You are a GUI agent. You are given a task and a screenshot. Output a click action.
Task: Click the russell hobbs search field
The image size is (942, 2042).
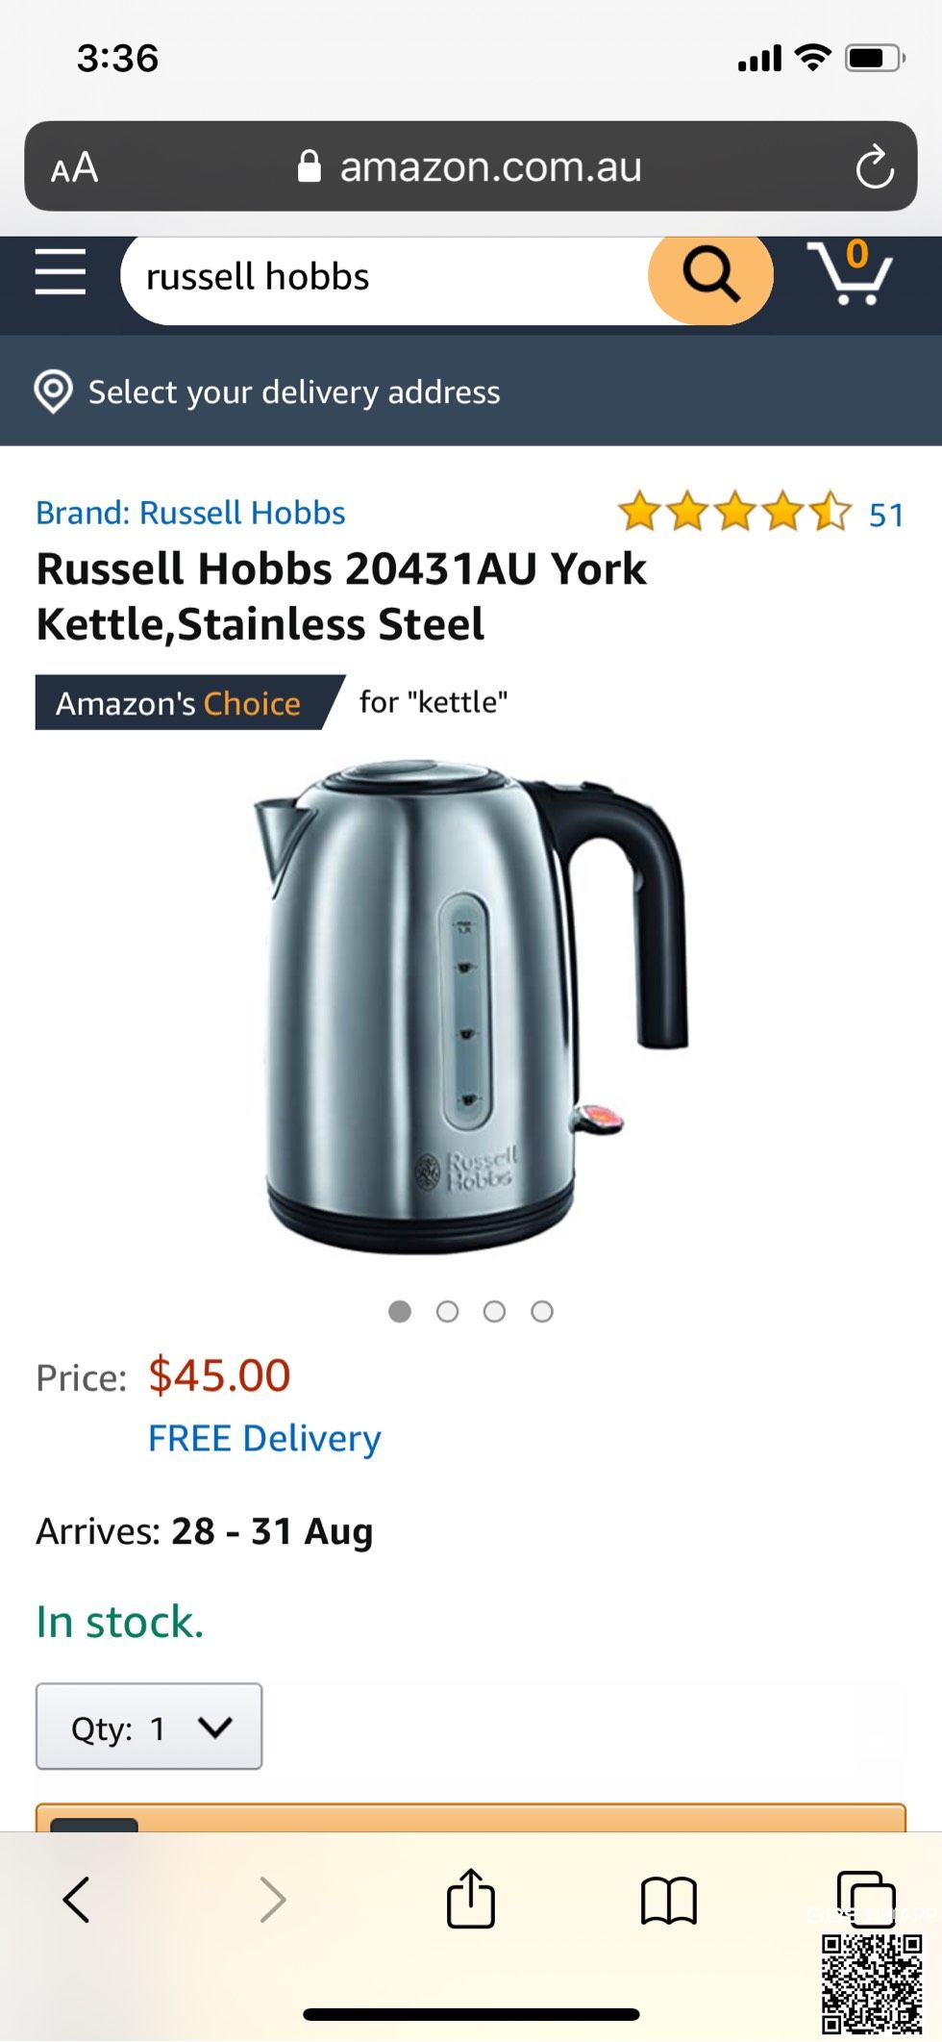tap(384, 277)
